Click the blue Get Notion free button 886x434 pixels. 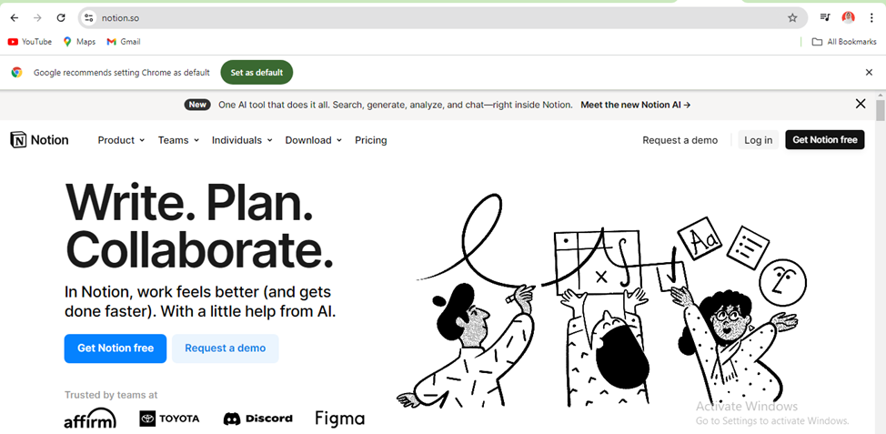(x=116, y=348)
